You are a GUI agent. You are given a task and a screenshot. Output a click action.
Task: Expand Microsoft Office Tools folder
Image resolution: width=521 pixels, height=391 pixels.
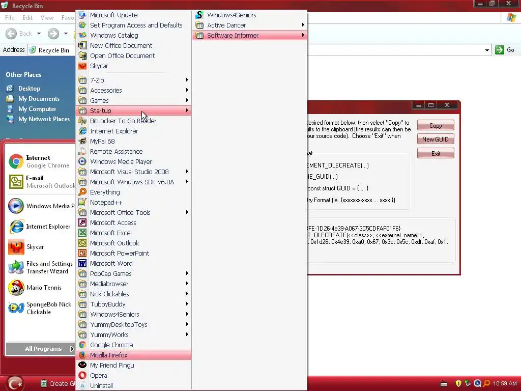point(134,212)
